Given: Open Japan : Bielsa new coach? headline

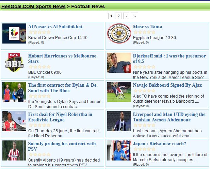Looking at the screenshot, I should tap(159, 143).
